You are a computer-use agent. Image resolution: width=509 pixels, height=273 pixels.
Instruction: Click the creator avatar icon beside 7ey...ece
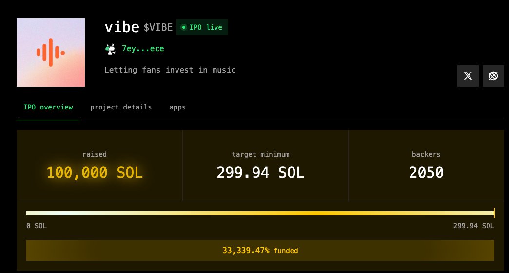tap(110, 49)
